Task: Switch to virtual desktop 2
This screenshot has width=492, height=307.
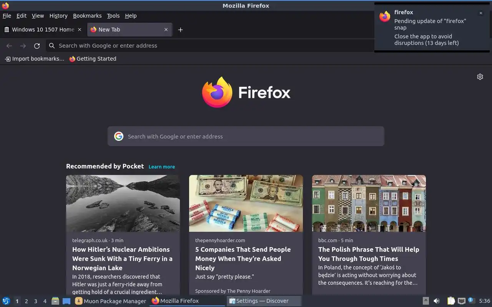Action: pos(26,301)
